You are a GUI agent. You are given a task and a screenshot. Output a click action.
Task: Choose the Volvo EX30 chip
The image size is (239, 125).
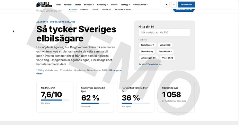(x=165, y=45)
